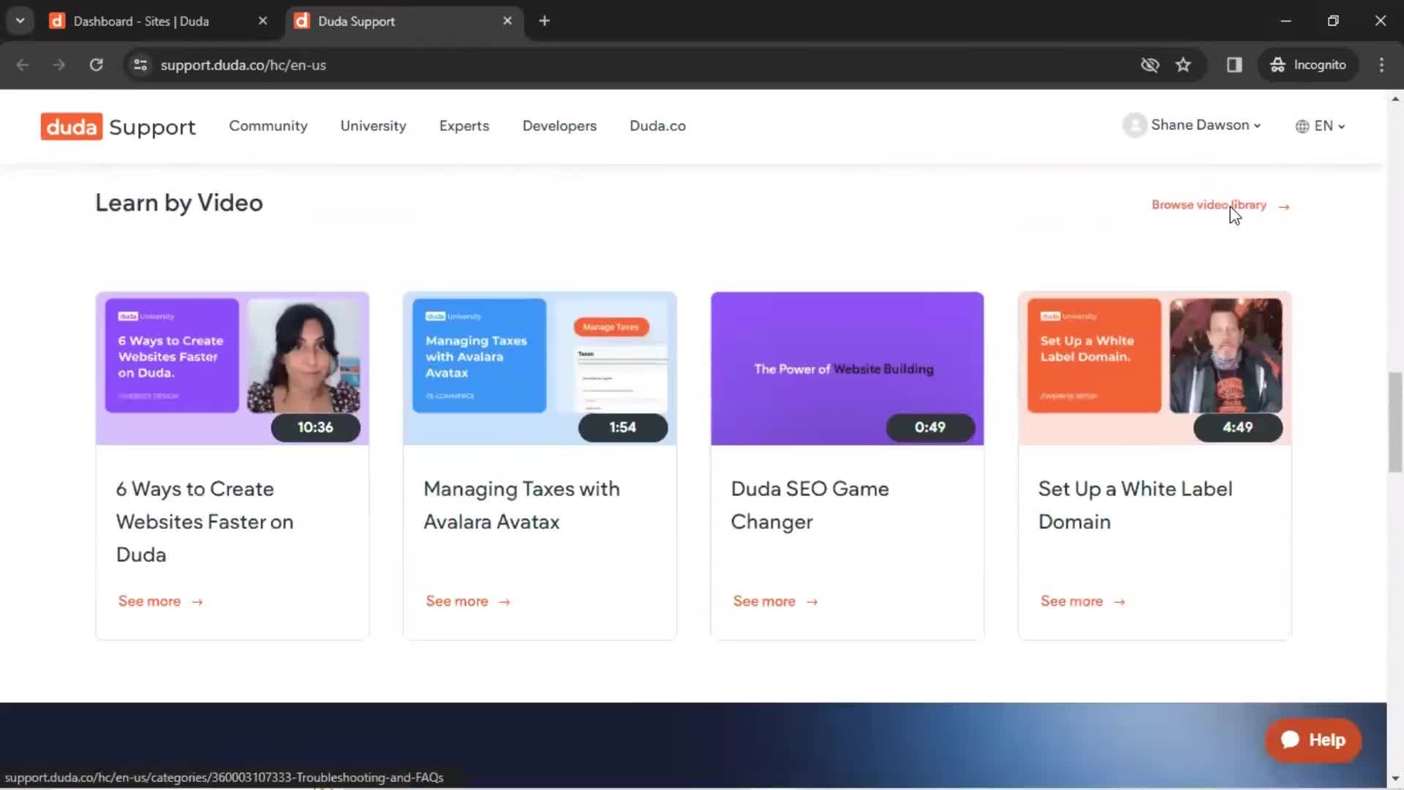This screenshot has width=1404, height=790.
Task: Click the Learn by Video heading
Action: tap(179, 203)
